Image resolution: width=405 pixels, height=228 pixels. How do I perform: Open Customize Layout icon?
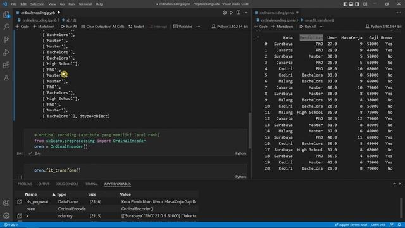tap(365, 4)
